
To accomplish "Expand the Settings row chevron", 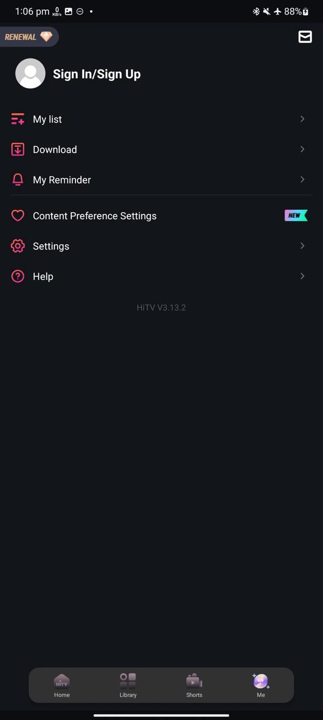I will click(302, 246).
